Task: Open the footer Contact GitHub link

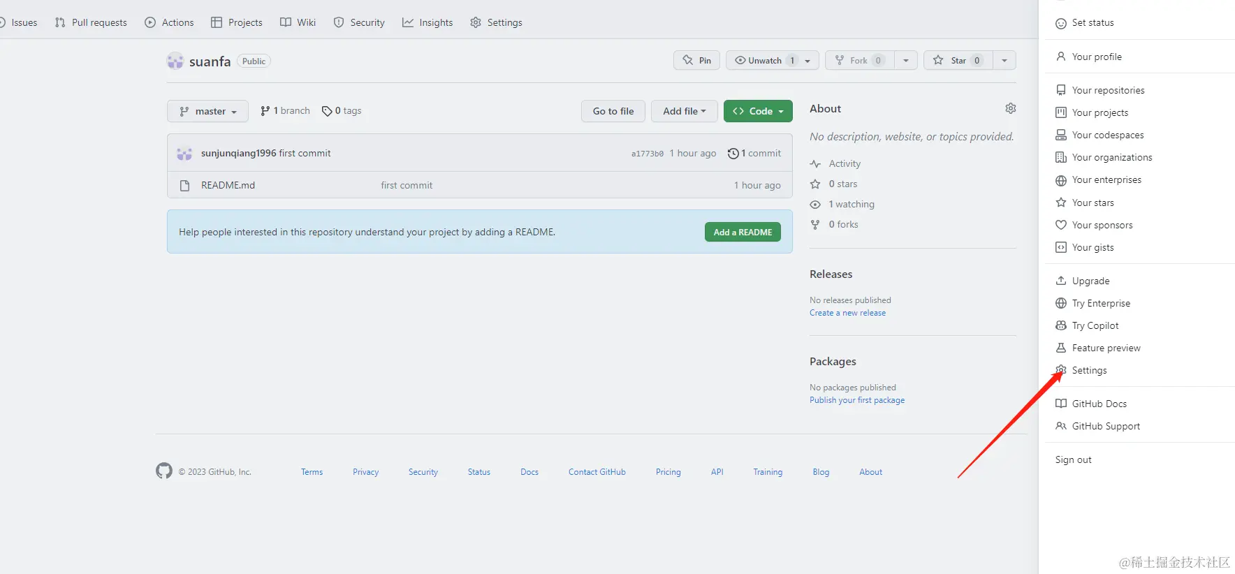Action: (597, 472)
